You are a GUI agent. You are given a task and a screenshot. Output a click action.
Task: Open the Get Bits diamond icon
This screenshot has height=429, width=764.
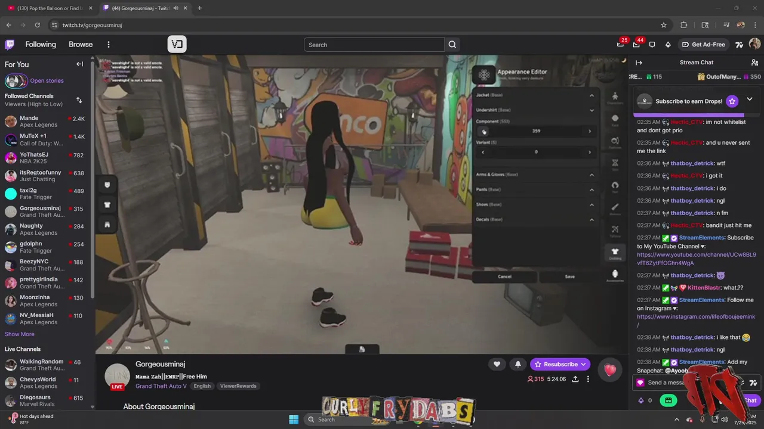tap(668, 45)
